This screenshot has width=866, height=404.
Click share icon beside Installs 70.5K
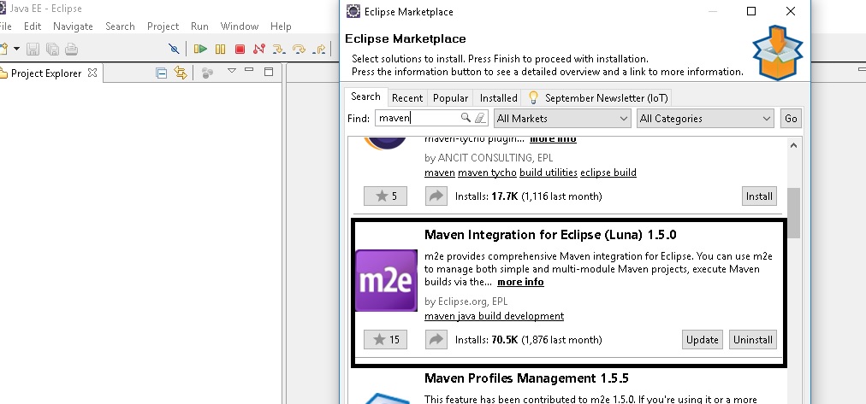[x=436, y=340]
